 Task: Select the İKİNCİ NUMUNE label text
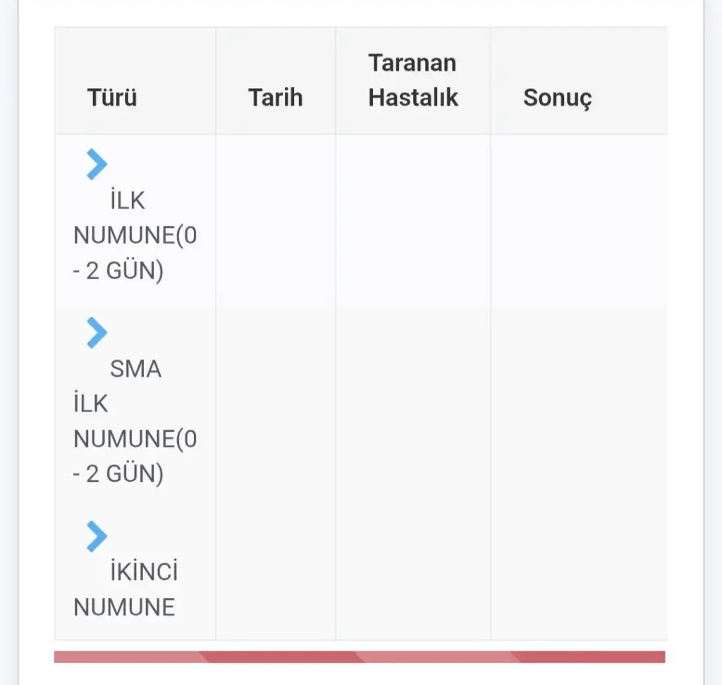pos(126,589)
